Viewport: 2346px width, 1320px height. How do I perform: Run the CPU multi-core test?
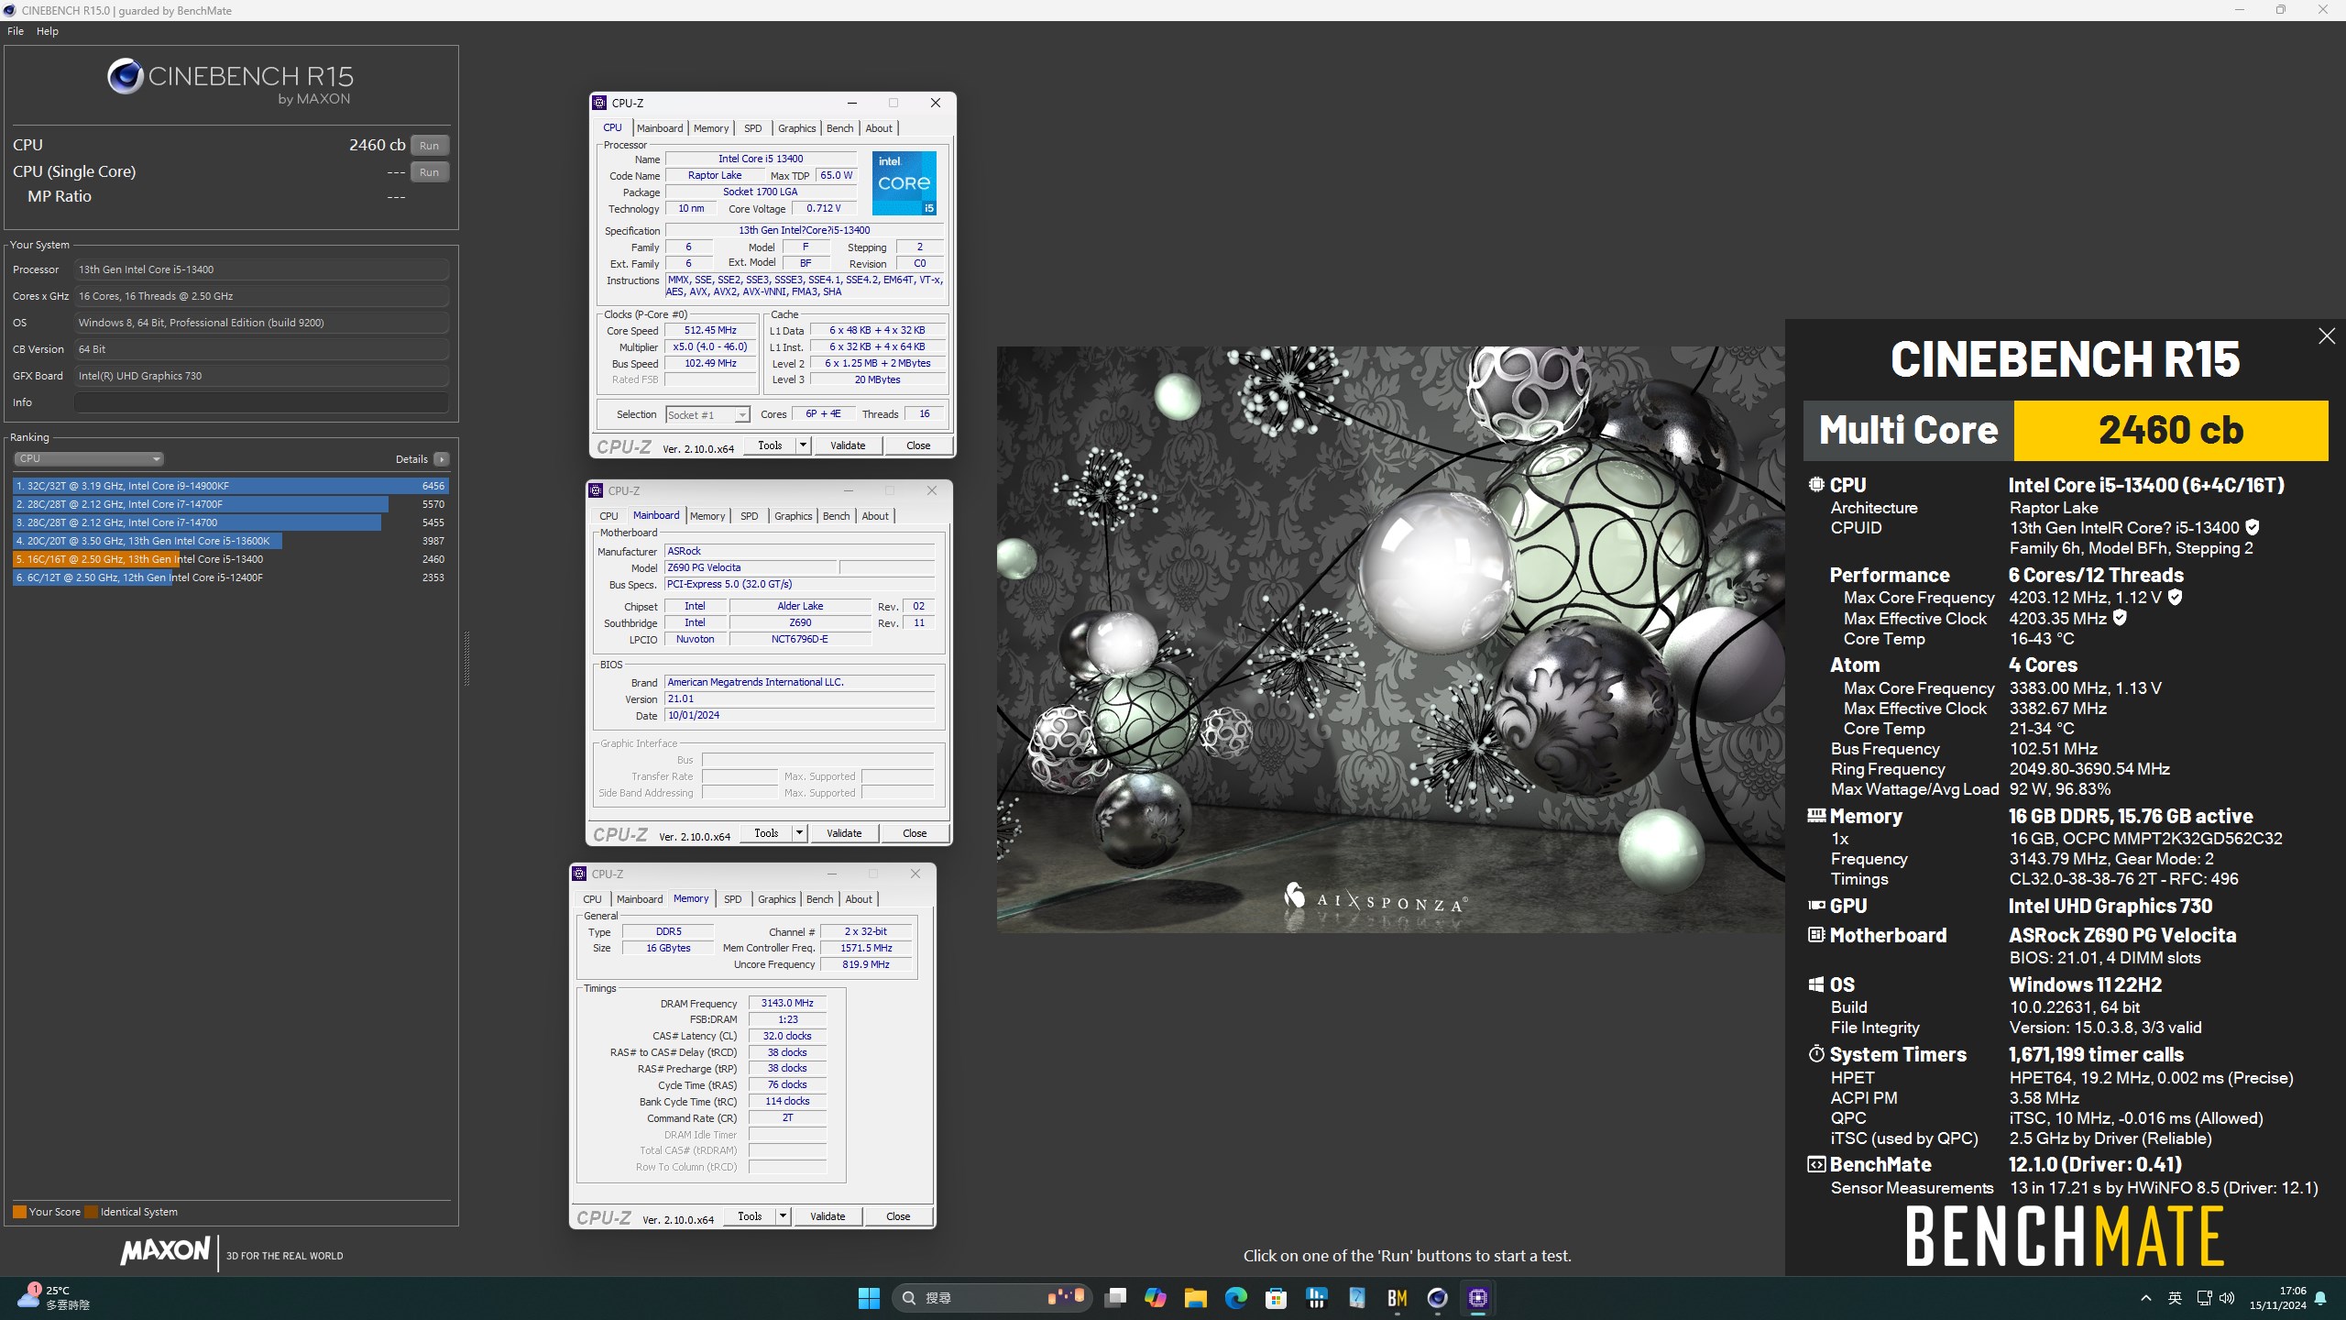429,146
